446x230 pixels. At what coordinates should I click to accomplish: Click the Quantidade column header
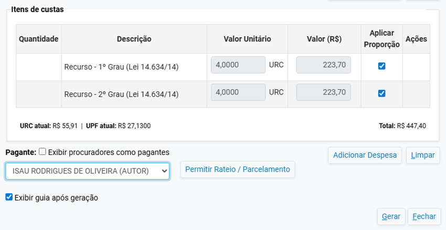[38, 39]
